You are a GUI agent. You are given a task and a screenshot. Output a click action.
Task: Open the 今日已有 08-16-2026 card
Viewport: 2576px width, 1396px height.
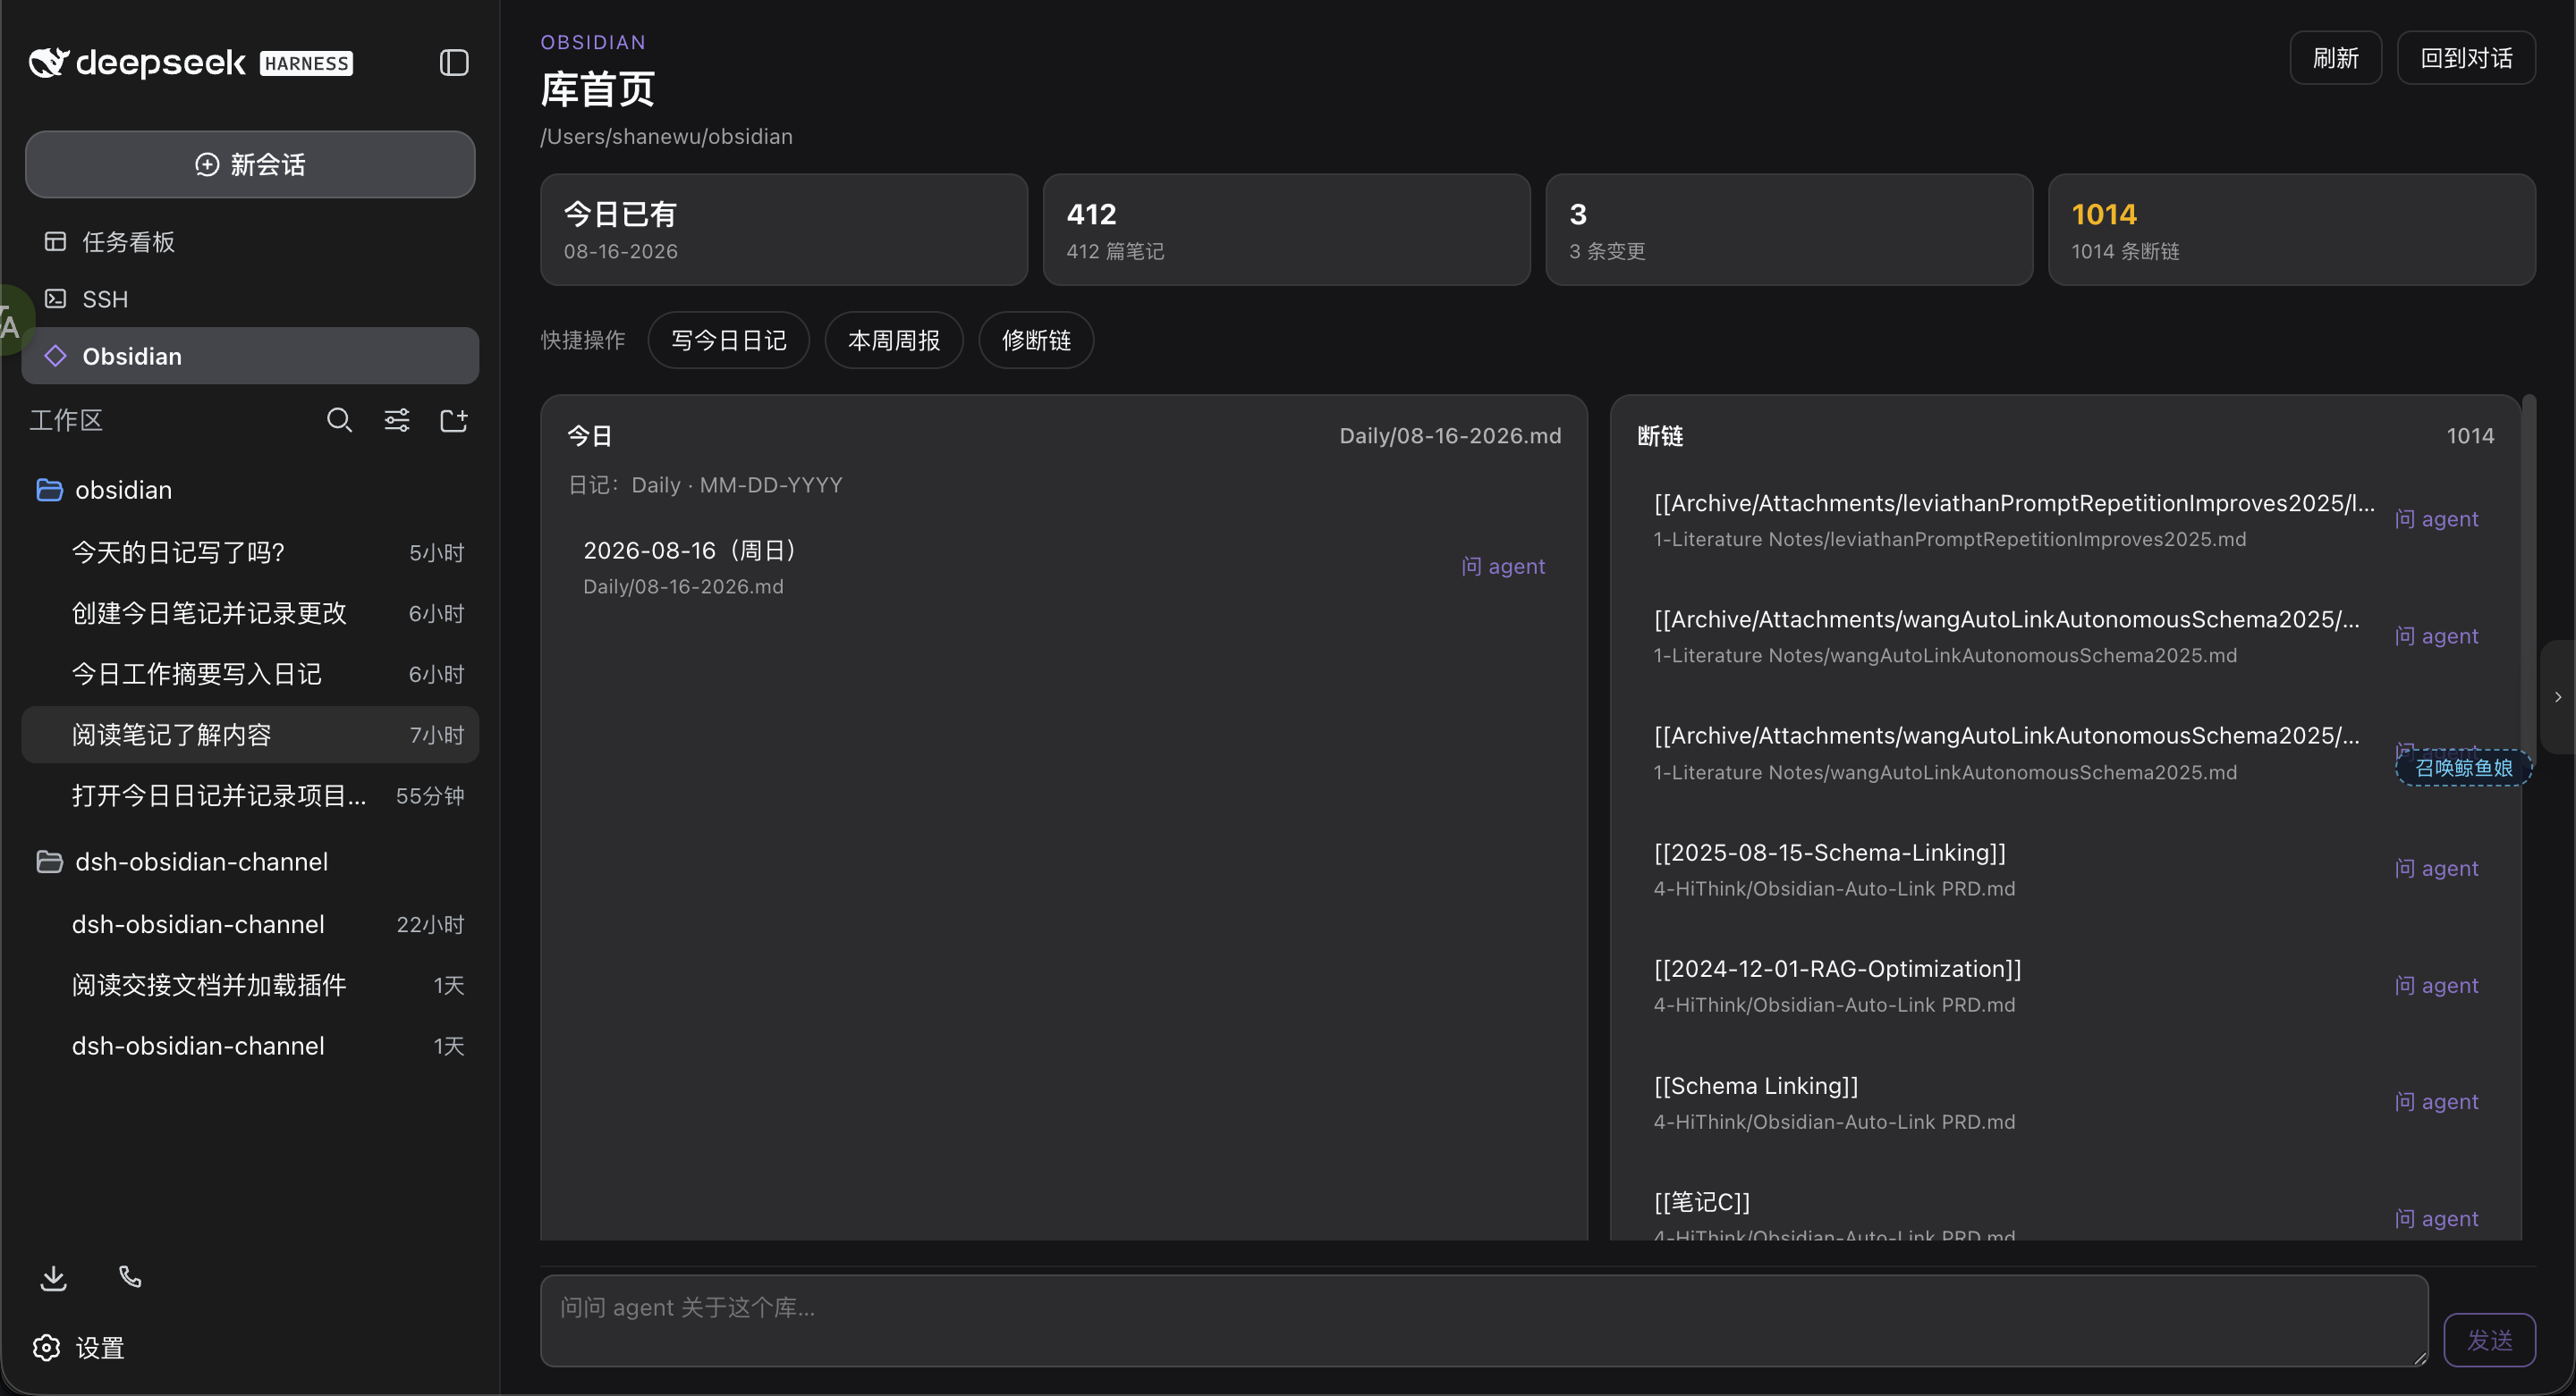(784, 230)
